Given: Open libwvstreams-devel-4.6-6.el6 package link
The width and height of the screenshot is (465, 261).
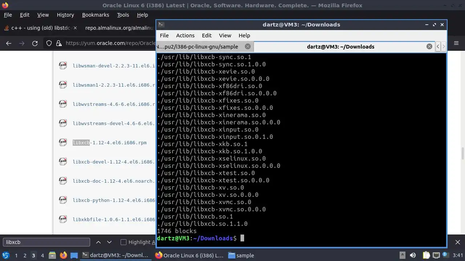Looking at the screenshot, I should [x=114, y=123].
